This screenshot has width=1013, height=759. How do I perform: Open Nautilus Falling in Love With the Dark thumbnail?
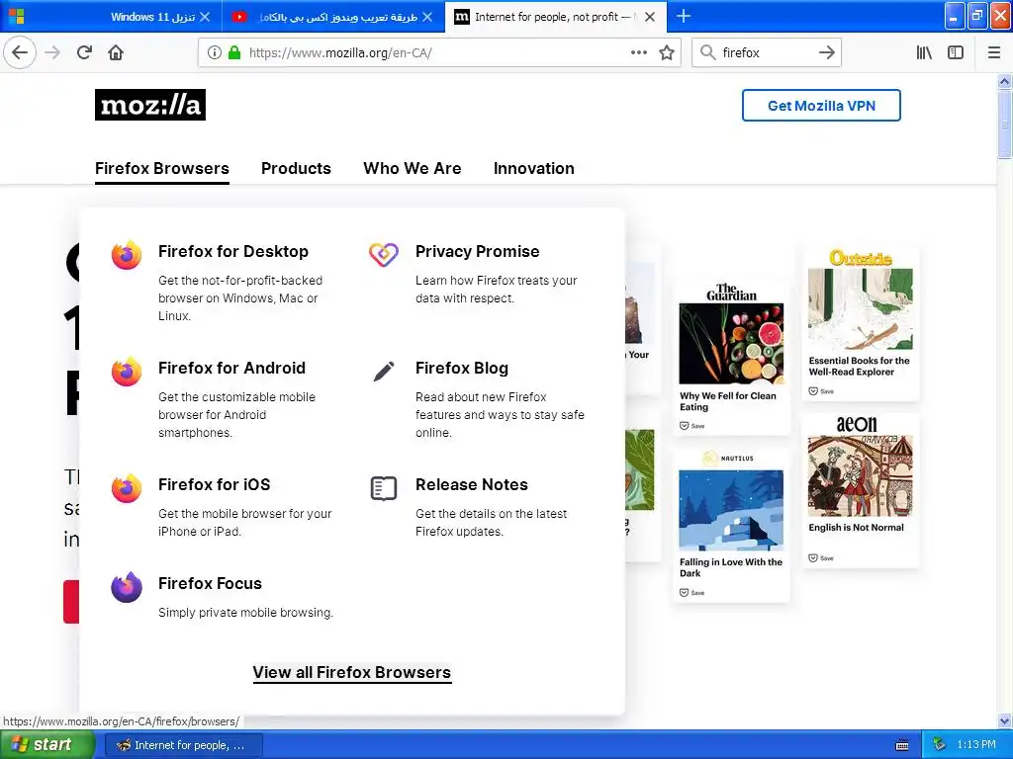(731, 510)
